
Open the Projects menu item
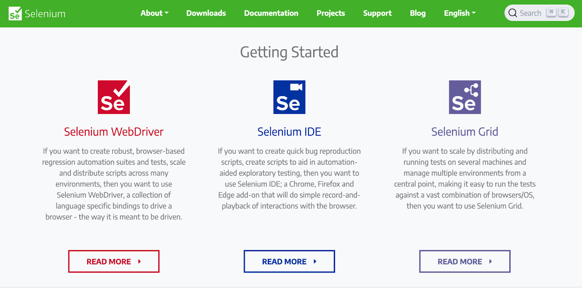[x=331, y=13]
